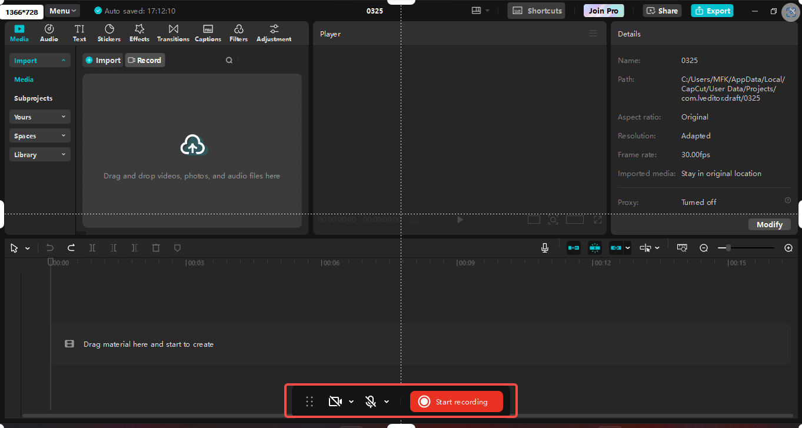Zoom out the timeline with the magnifier icon
The image size is (802, 428).
[x=704, y=247]
